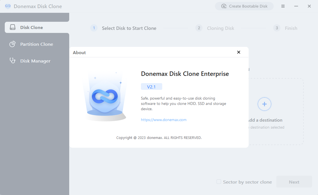Click the Donemax app icon in title bar
The image size is (318, 195).
pos(8,6)
